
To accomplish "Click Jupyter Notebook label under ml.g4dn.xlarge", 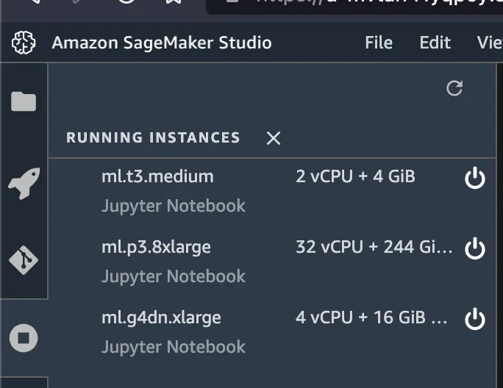I will click(x=174, y=347).
